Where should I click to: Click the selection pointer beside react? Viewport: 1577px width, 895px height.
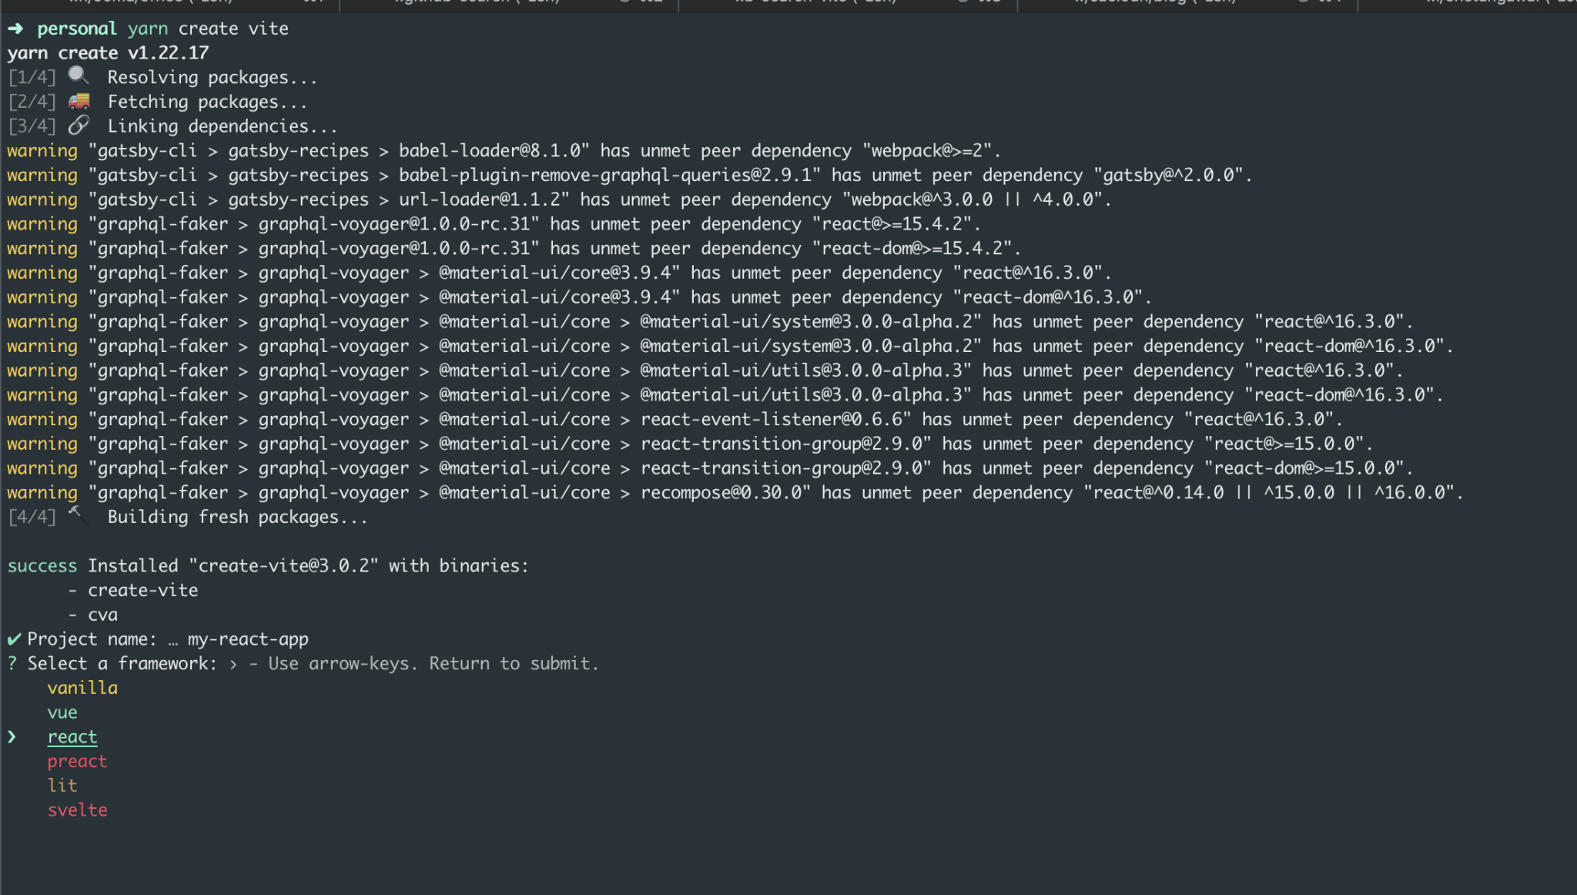(x=12, y=736)
